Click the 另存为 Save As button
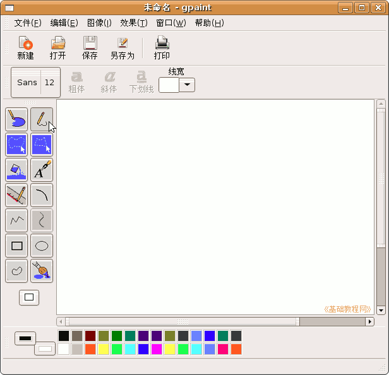Screen dimensions: 389x375 (x=123, y=48)
